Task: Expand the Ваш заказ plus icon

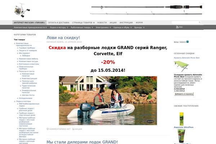Action: point(188,42)
